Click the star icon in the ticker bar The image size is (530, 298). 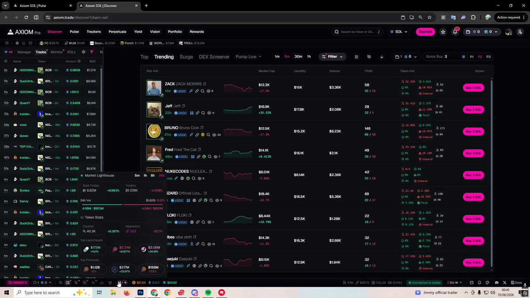click(x=17, y=43)
